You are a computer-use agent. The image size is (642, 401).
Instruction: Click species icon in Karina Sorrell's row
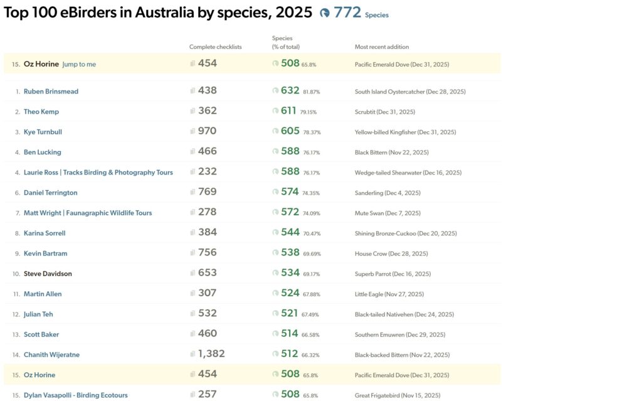[275, 233]
